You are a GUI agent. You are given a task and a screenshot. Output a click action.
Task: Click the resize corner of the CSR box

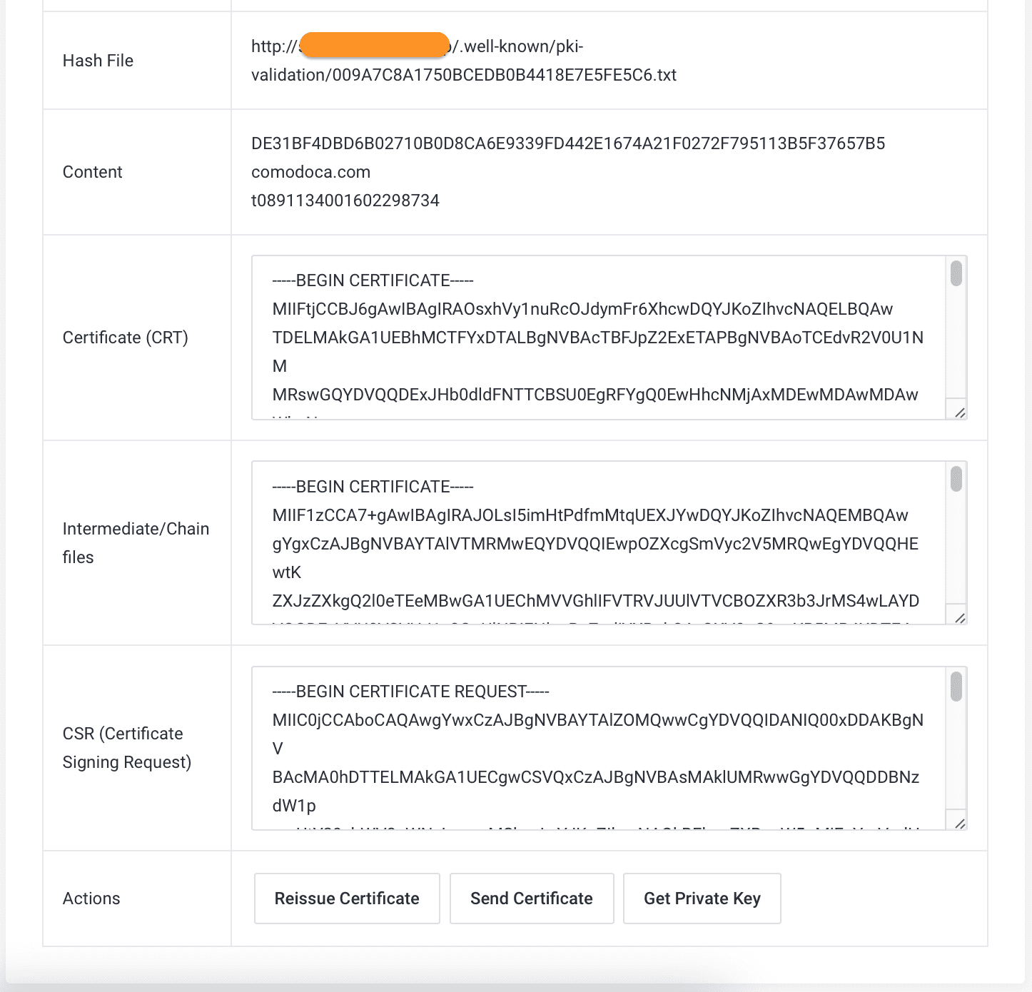pos(960,824)
